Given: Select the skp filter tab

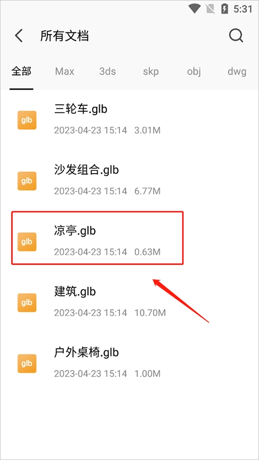Looking at the screenshot, I should [151, 71].
